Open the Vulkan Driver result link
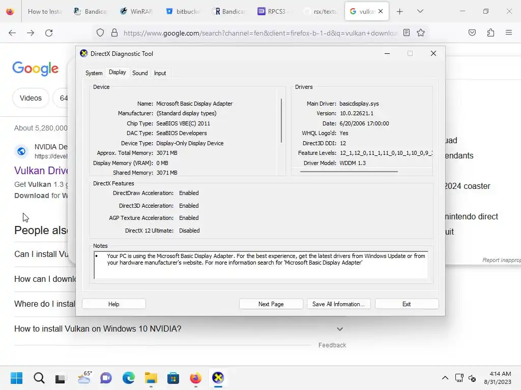The height and width of the screenshot is (390, 521). tap(41, 171)
